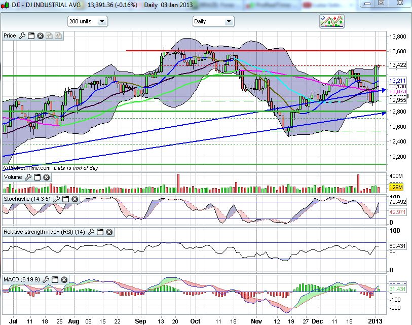Maximize the Stochastic panel
This screenshot has width=412, height=325.
click(x=66, y=199)
